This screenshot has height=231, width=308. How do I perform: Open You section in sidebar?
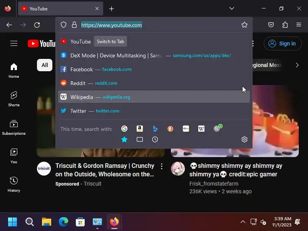coord(14,156)
